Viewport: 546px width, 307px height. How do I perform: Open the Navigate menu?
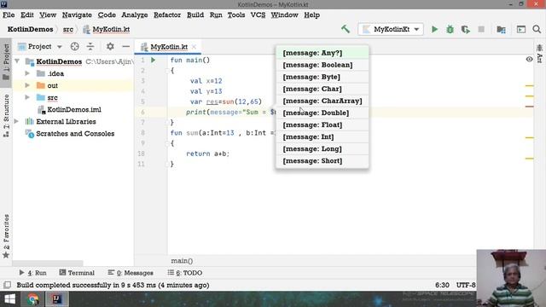[x=77, y=15]
